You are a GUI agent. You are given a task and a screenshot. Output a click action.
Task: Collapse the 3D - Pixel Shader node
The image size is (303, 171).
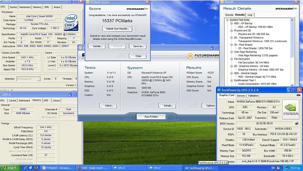tap(231, 45)
